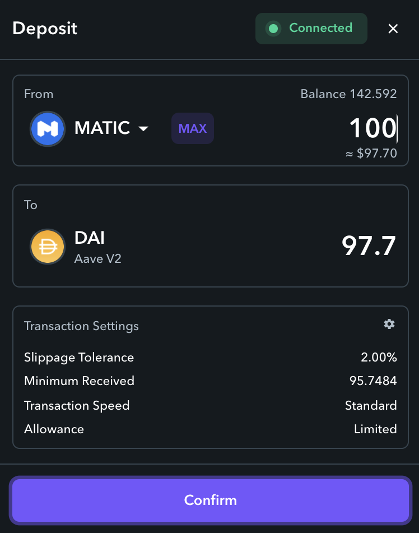Click the MAX amount button
Image resolution: width=419 pixels, height=533 pixels.
point(193,128)
